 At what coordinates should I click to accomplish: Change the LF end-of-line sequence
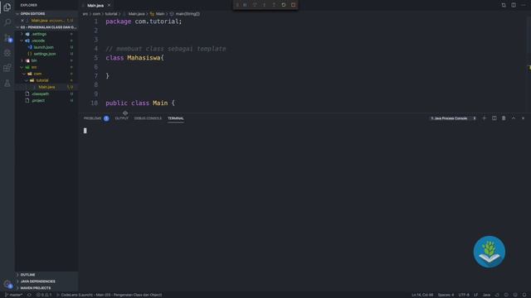pyautogui.click(x=475, y=295)
